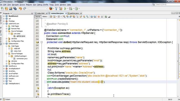Open the Debug Project dropdown arrow
The height and width of the screenshot is (101, 180).
tap(73, 8)
